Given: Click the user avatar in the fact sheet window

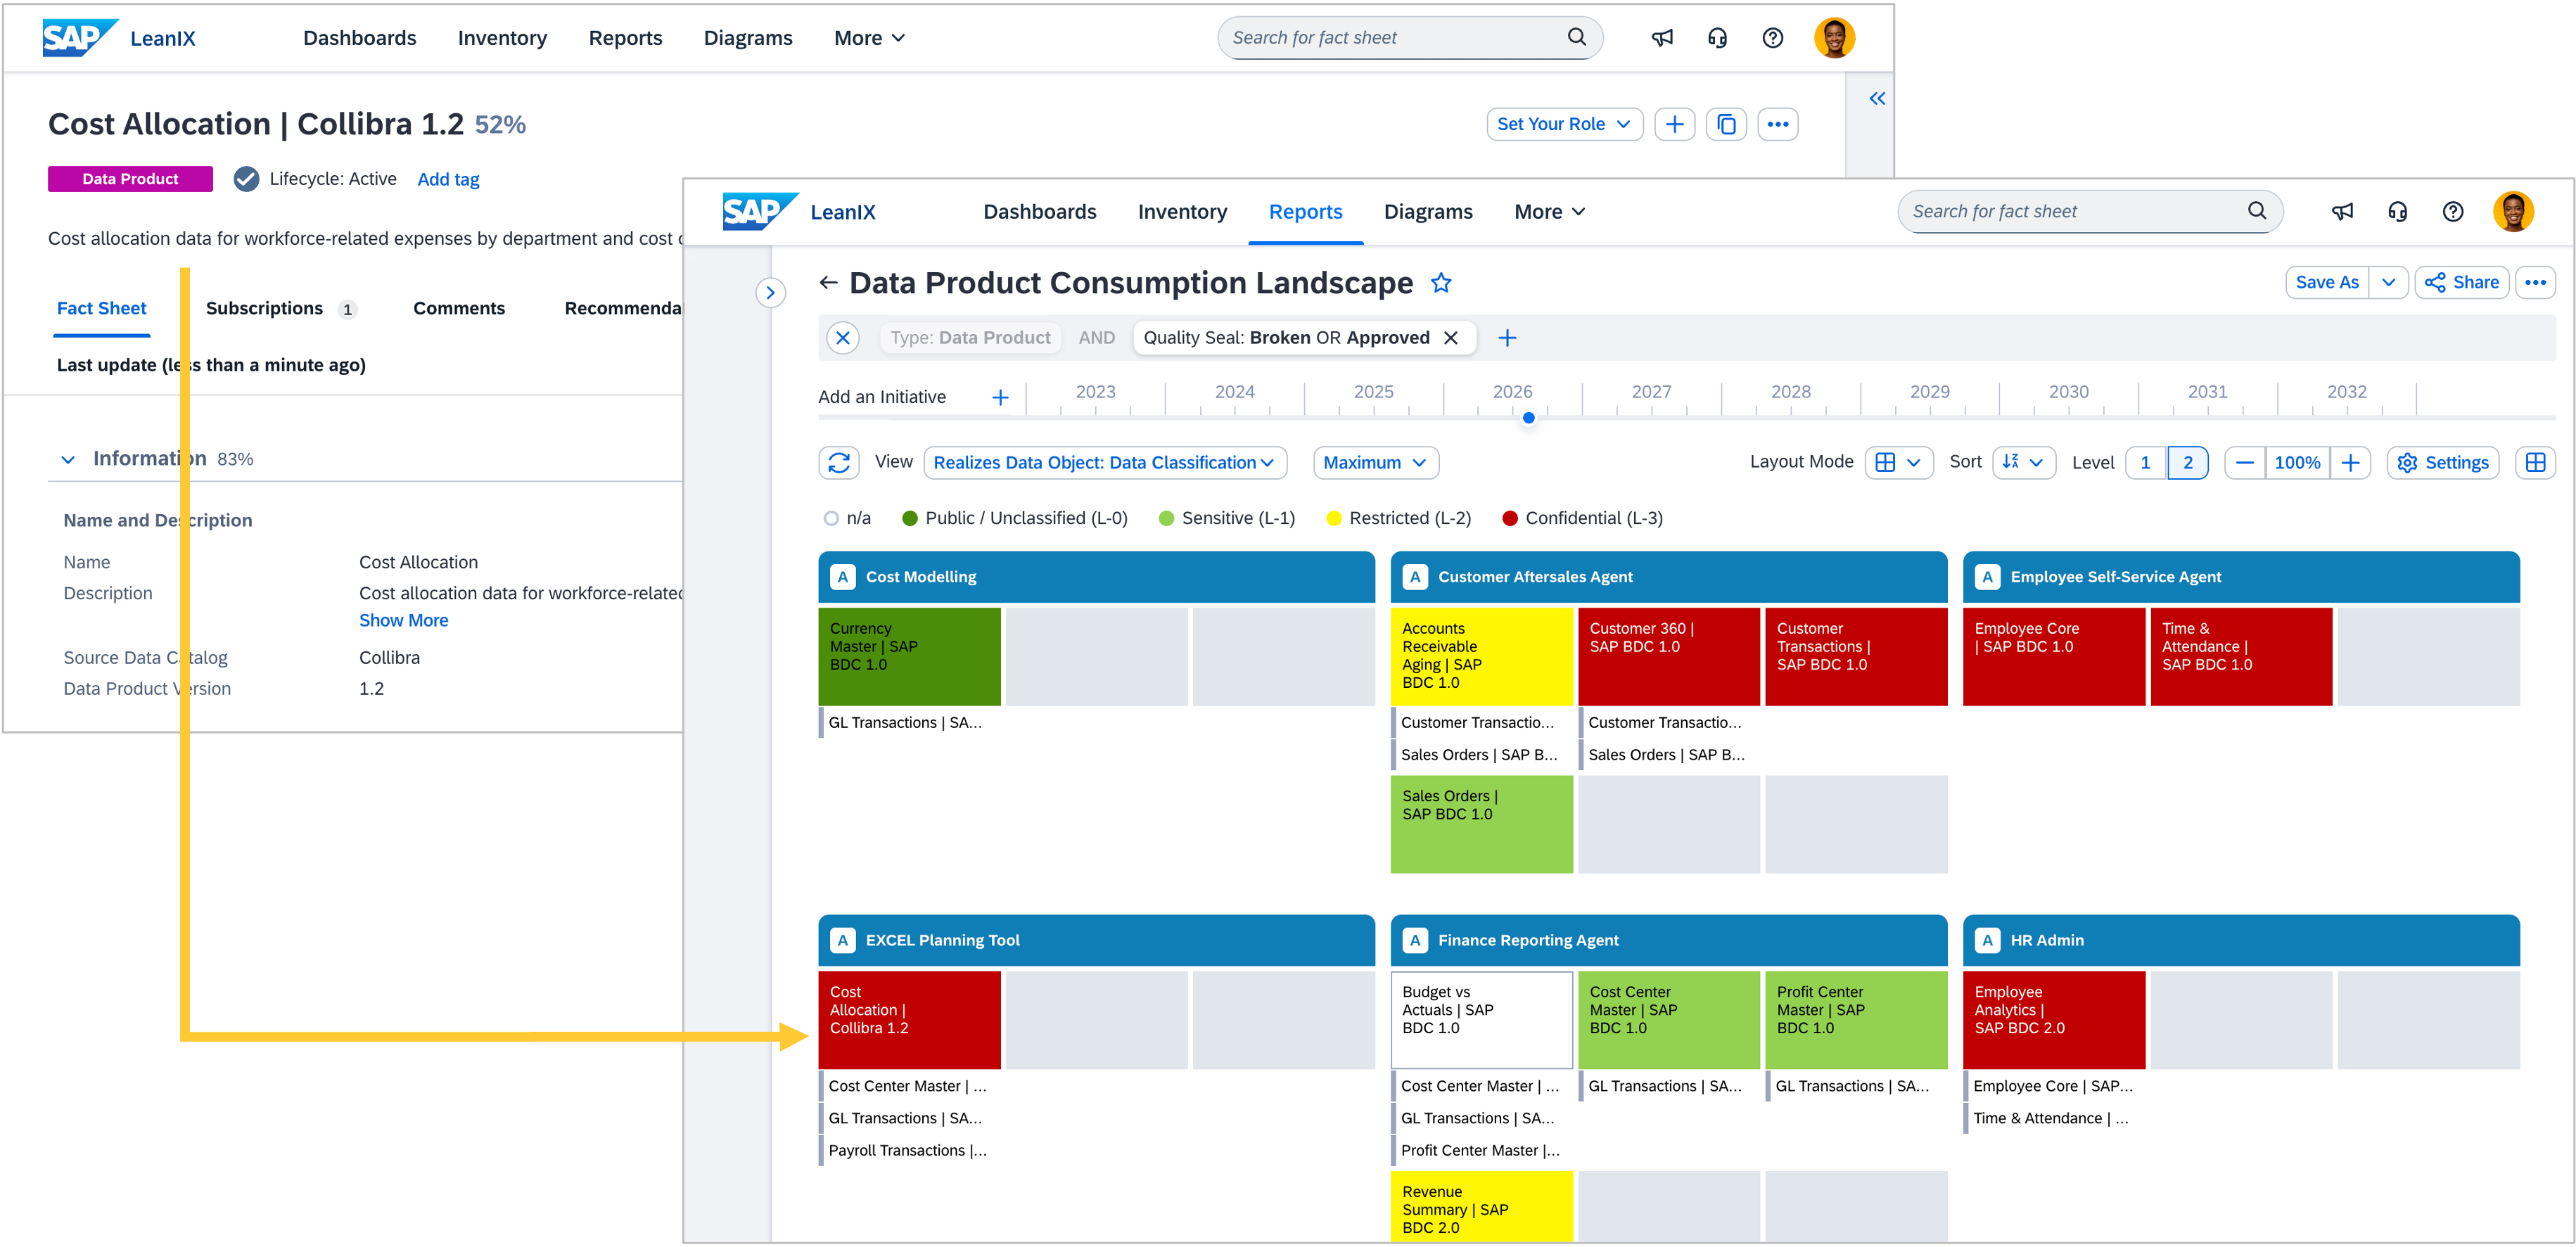Looking at the screenshot, I should [x=1834, y=38].
